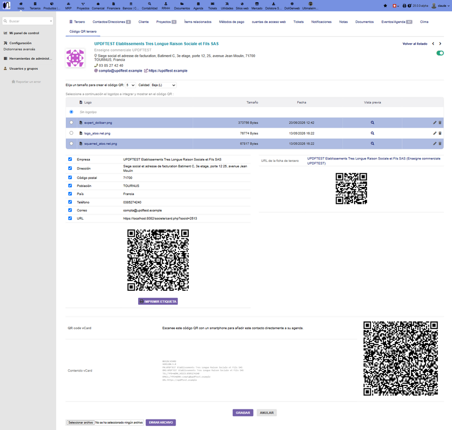452x430 pixels.
Task: Open the Proyectos top menu icon
Action: click(x=83, y=4)
